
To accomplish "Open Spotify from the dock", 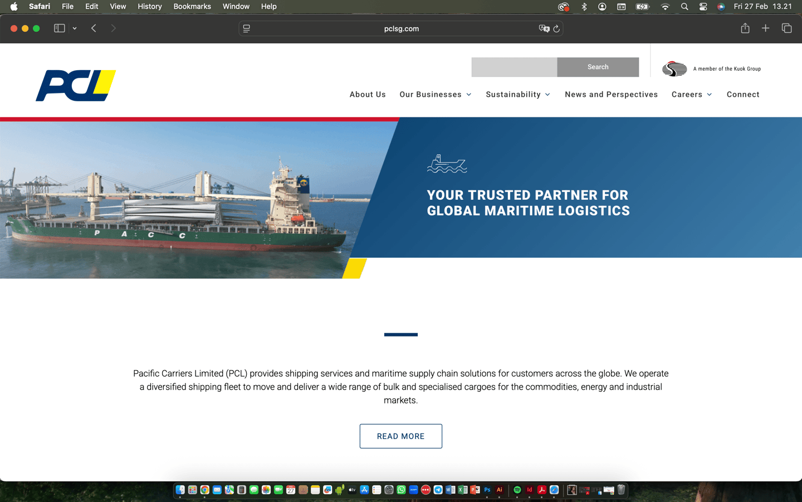I will coord(517,490).
